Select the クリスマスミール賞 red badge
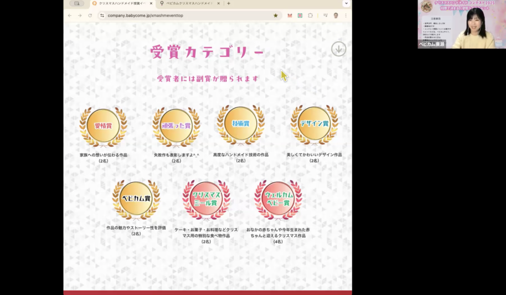The image size is (506, 295). tap(206, 199)
